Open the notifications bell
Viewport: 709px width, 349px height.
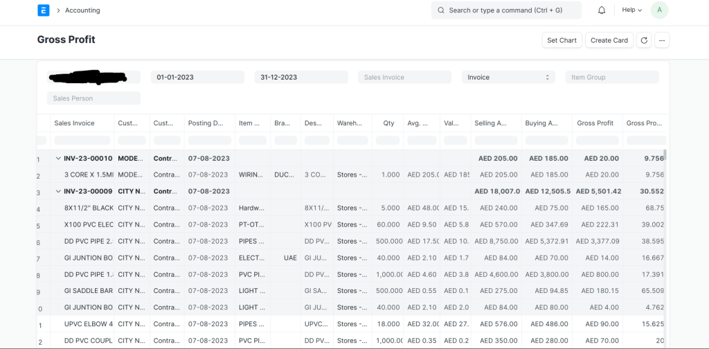pyautogui.click(x=602, y=10)
